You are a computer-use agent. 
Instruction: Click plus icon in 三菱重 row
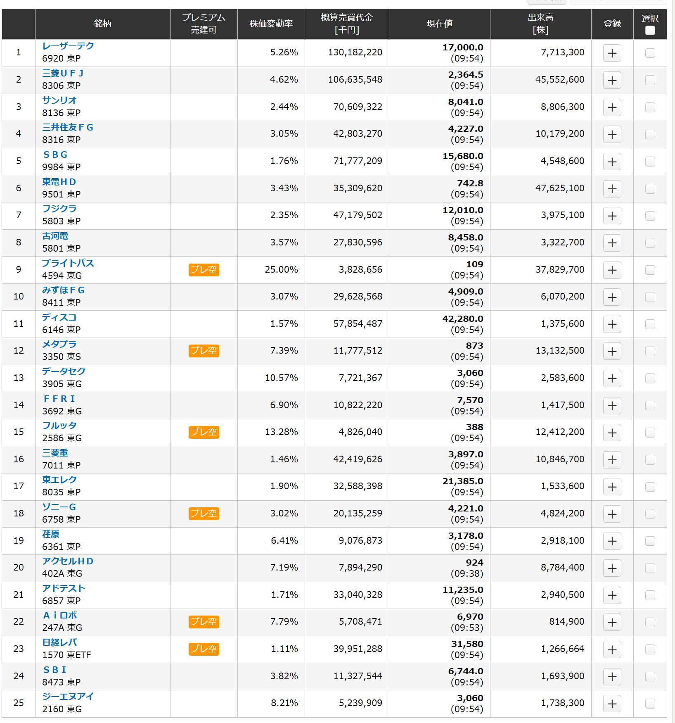pos(612,460)
